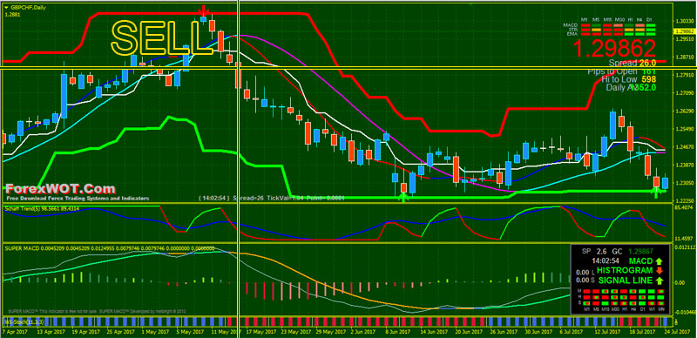The width and height of the screenshot is (697, 338).
Task: Click the 11.4597 Schaff scale value
Action: [x=685, y=239]
